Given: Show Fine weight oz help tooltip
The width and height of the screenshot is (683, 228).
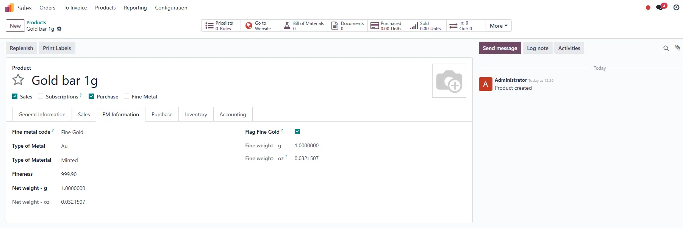Looking at the screenshot, I should [286, 156].
